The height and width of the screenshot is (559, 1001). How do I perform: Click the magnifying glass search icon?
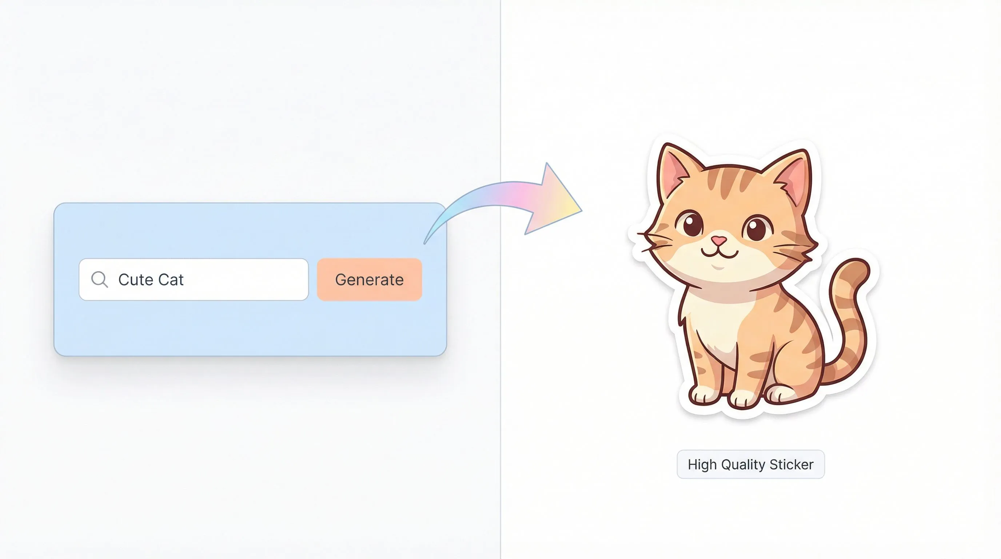tap(99, 279)
